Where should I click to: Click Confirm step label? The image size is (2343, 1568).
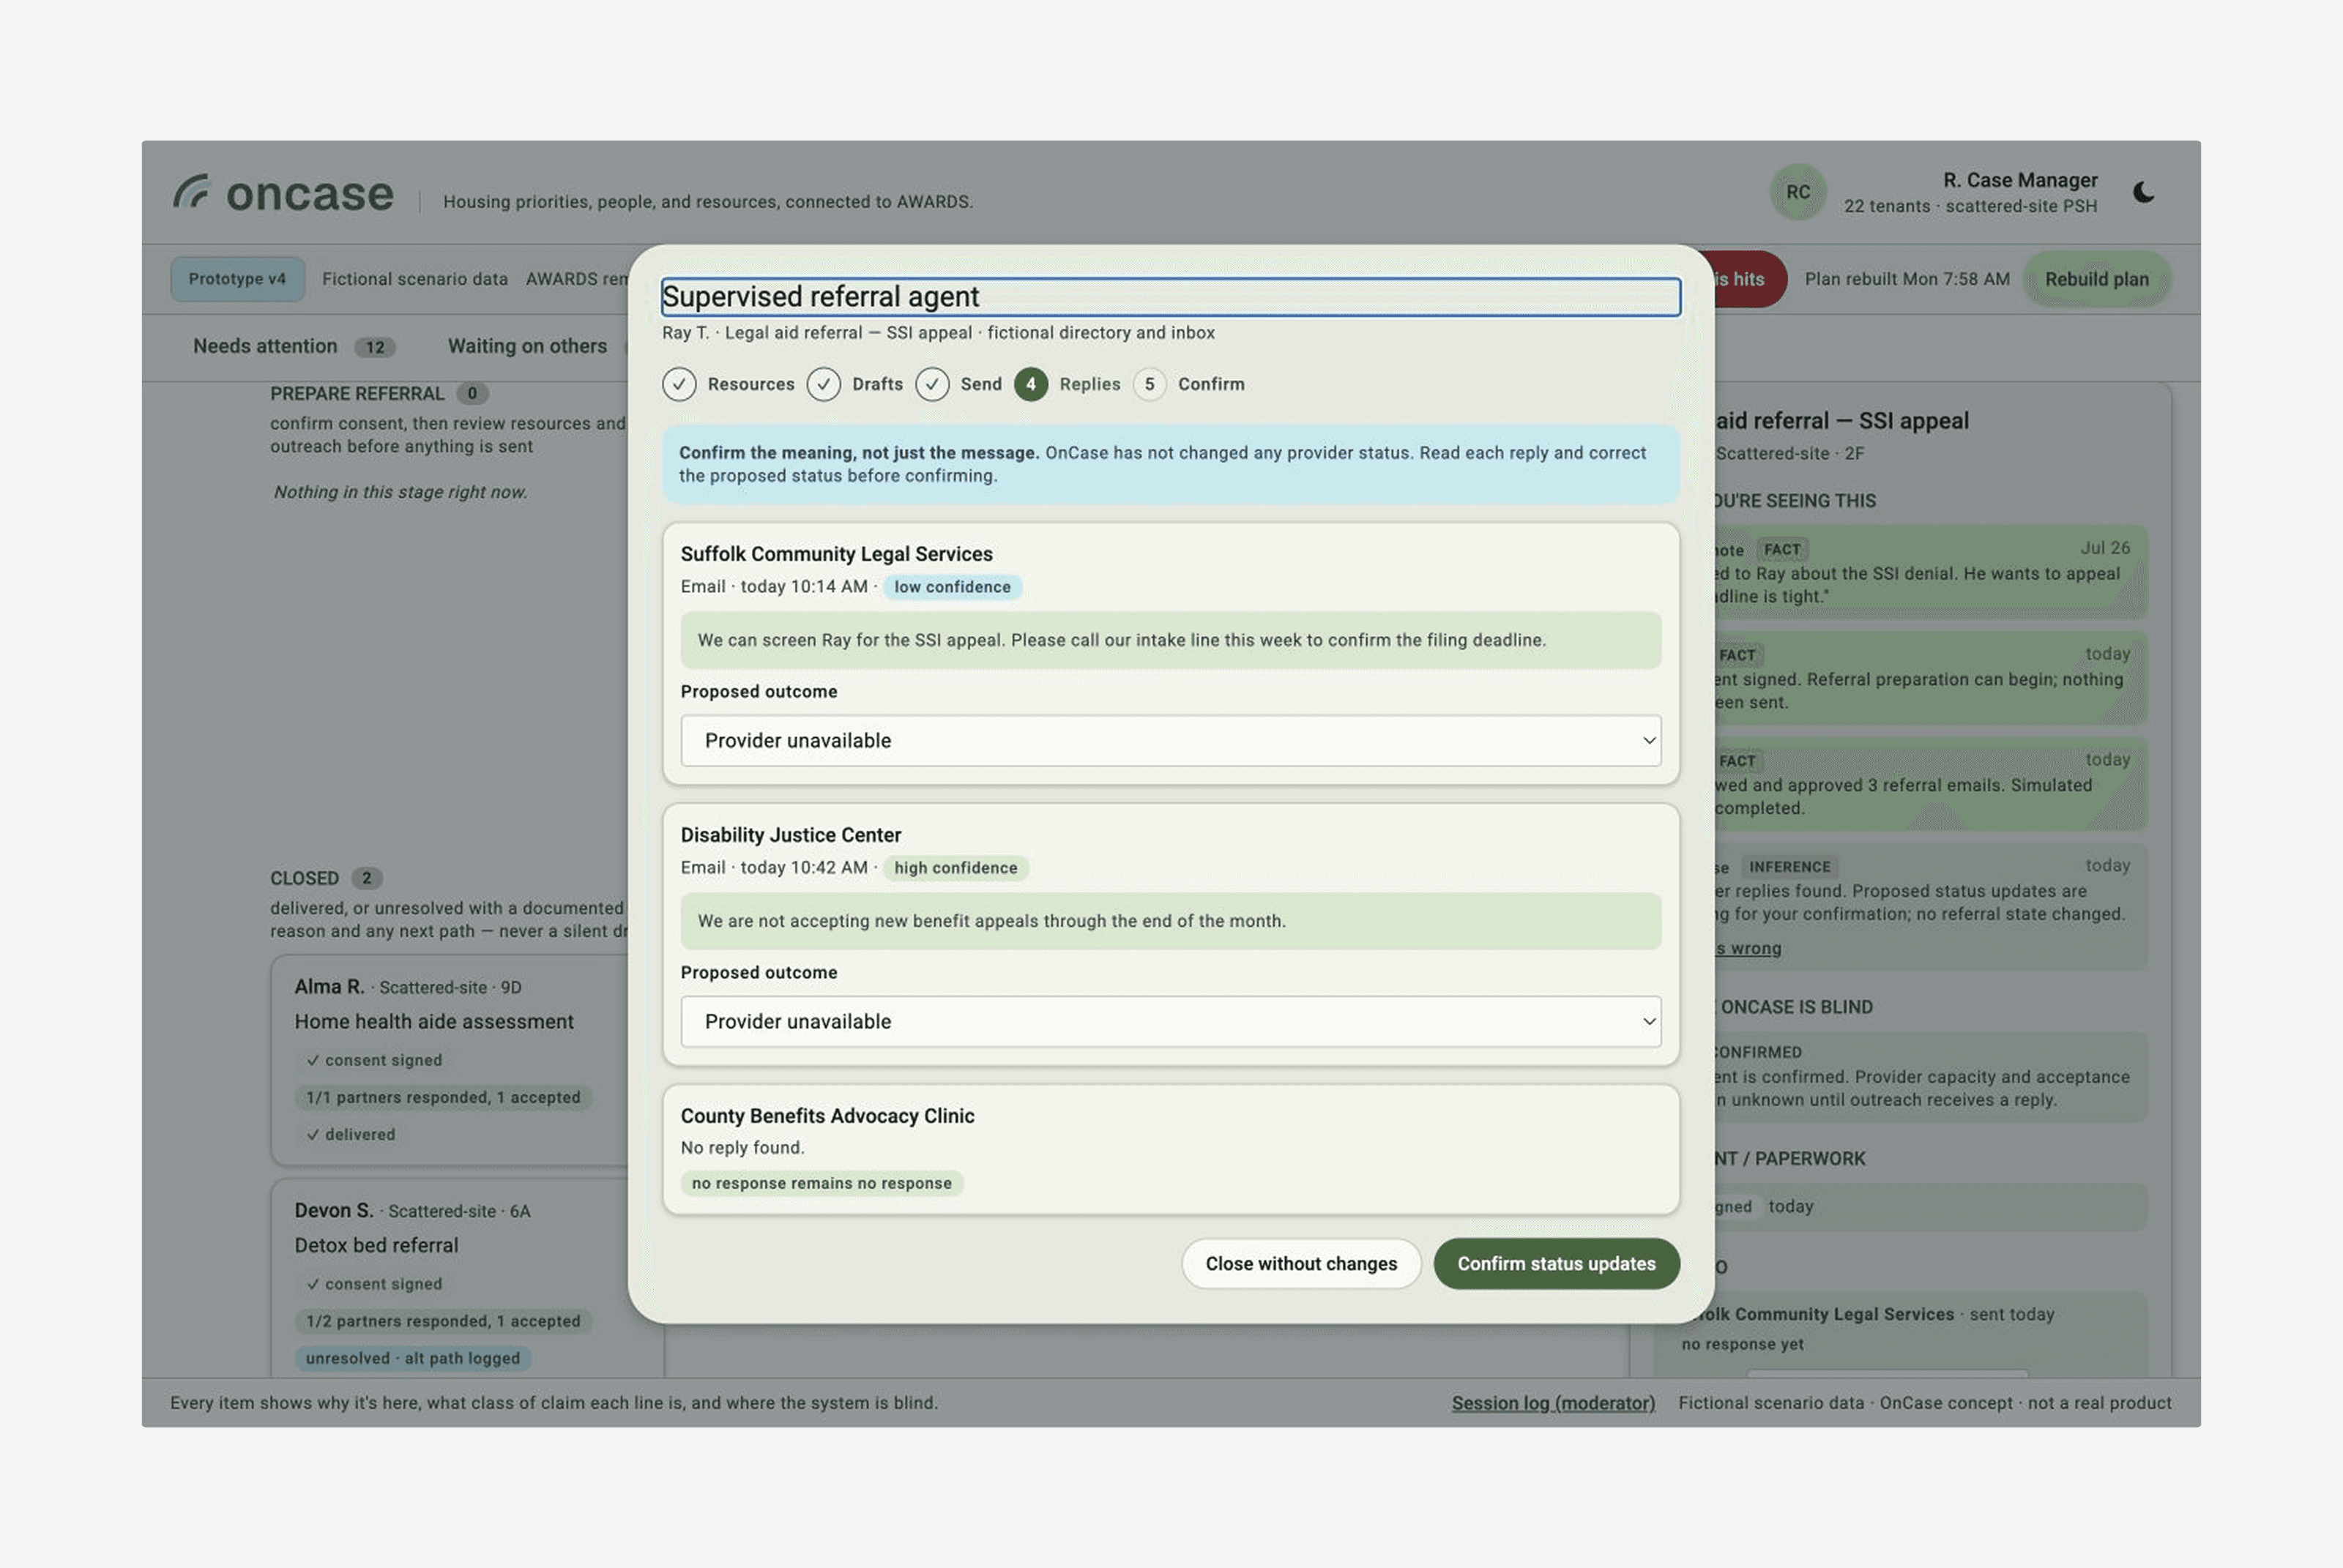(x=1210, y=384)
